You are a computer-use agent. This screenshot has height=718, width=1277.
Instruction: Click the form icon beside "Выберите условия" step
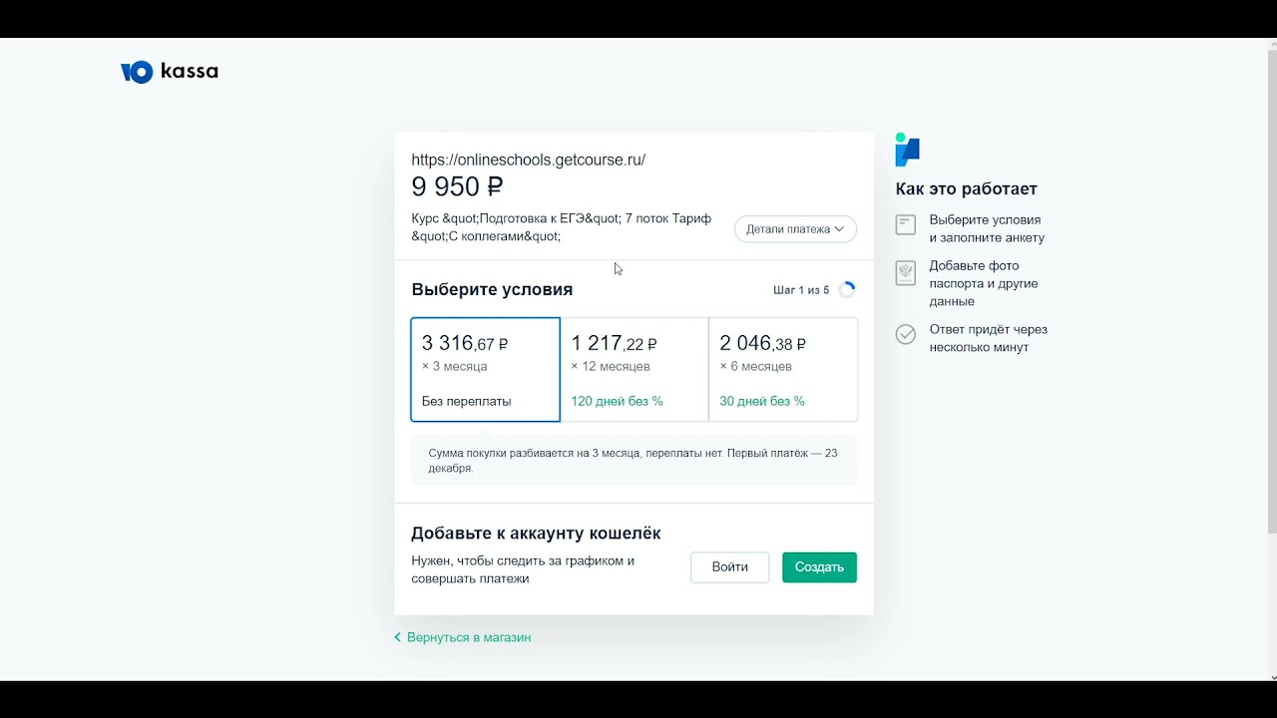[905, 225]
